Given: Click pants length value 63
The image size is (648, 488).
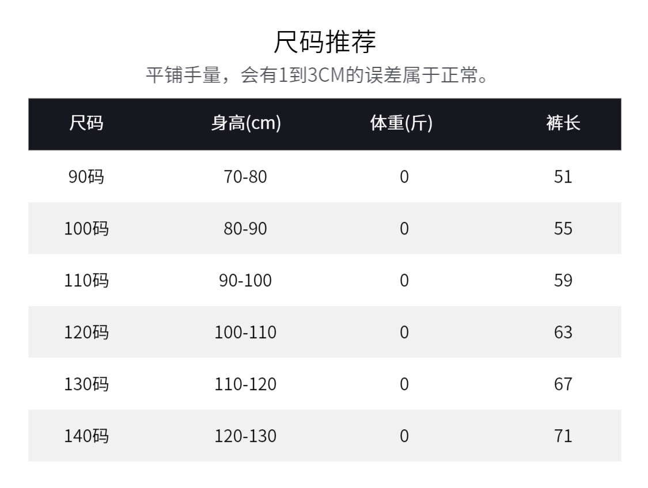Looking at the screenshot, I should [x=563, y=332].
